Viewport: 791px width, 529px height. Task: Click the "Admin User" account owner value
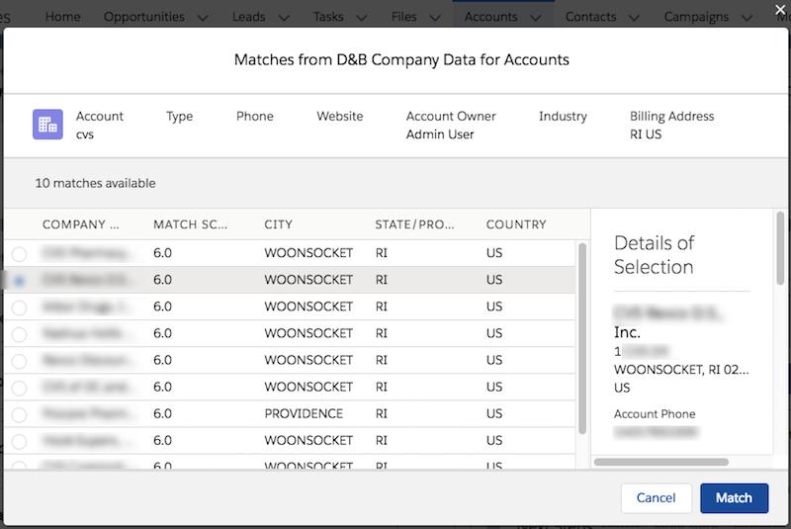click(x=440, y=134)
